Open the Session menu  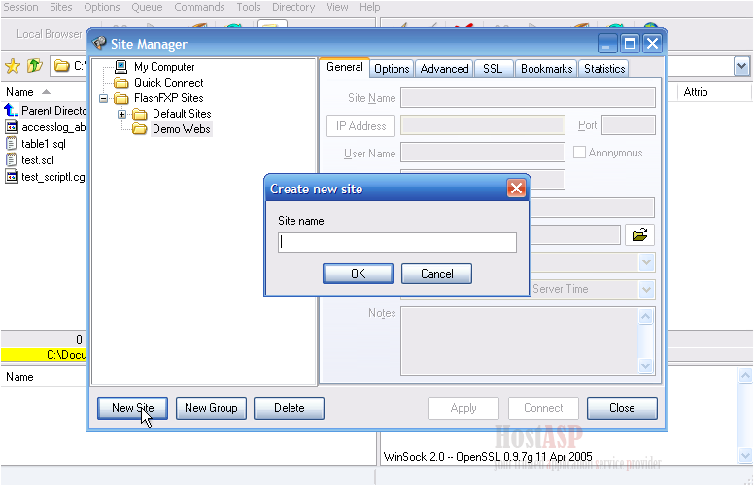point(20,7)
